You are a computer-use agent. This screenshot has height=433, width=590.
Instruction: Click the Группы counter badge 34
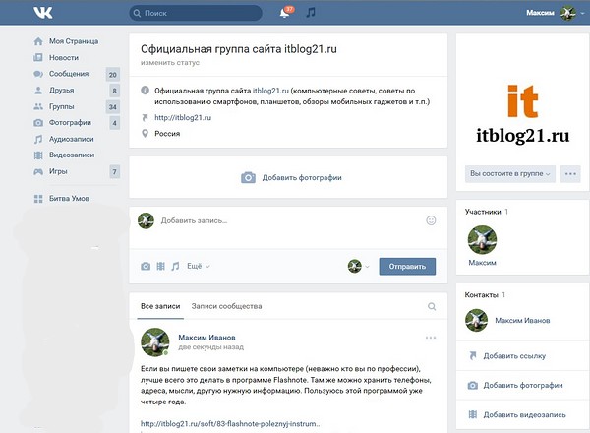pyautogui.click(x=113, y=107)
